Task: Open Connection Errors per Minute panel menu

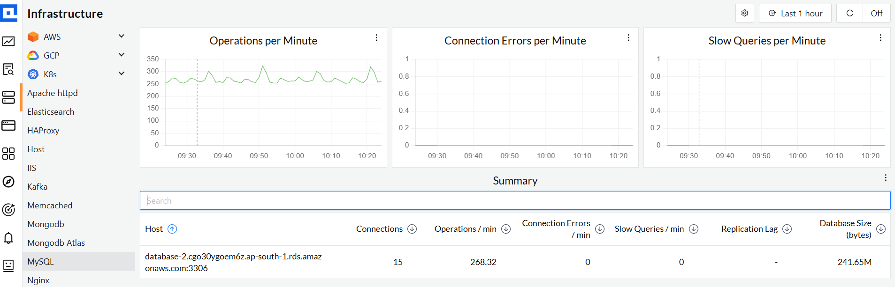Action: 628,37
